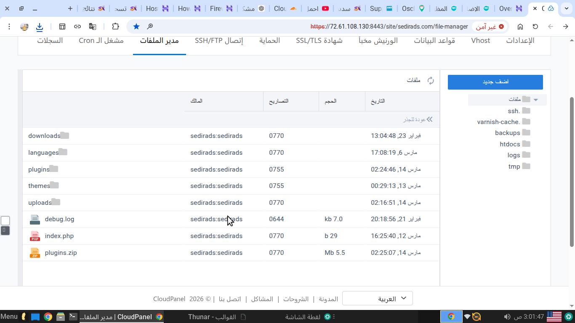Open the browser extensions puzzle icon
Viewport: 575px width, 323px height.
coord(115,26)
